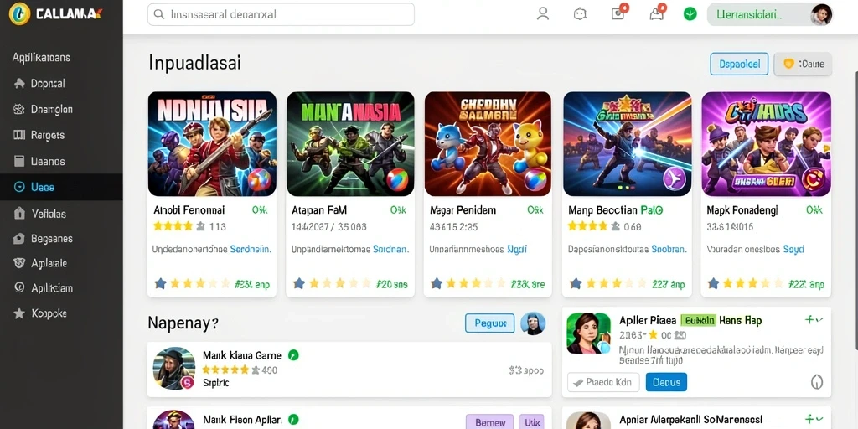858x429 pixels.
Task: Open the user profile icon in header
Action: [x=543, y=13]
